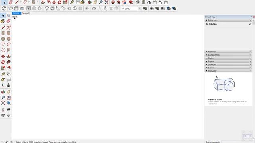Open the Layer0 layer dropdown
The width and height of the screenshot is (255, 143).
click(x=139, y=9)
